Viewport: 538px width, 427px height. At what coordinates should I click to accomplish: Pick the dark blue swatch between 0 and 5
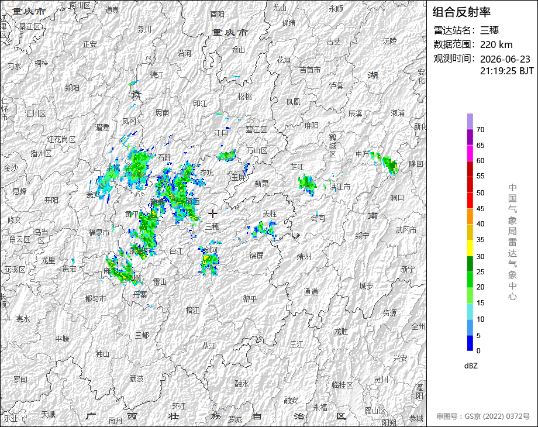coord(470,343)
